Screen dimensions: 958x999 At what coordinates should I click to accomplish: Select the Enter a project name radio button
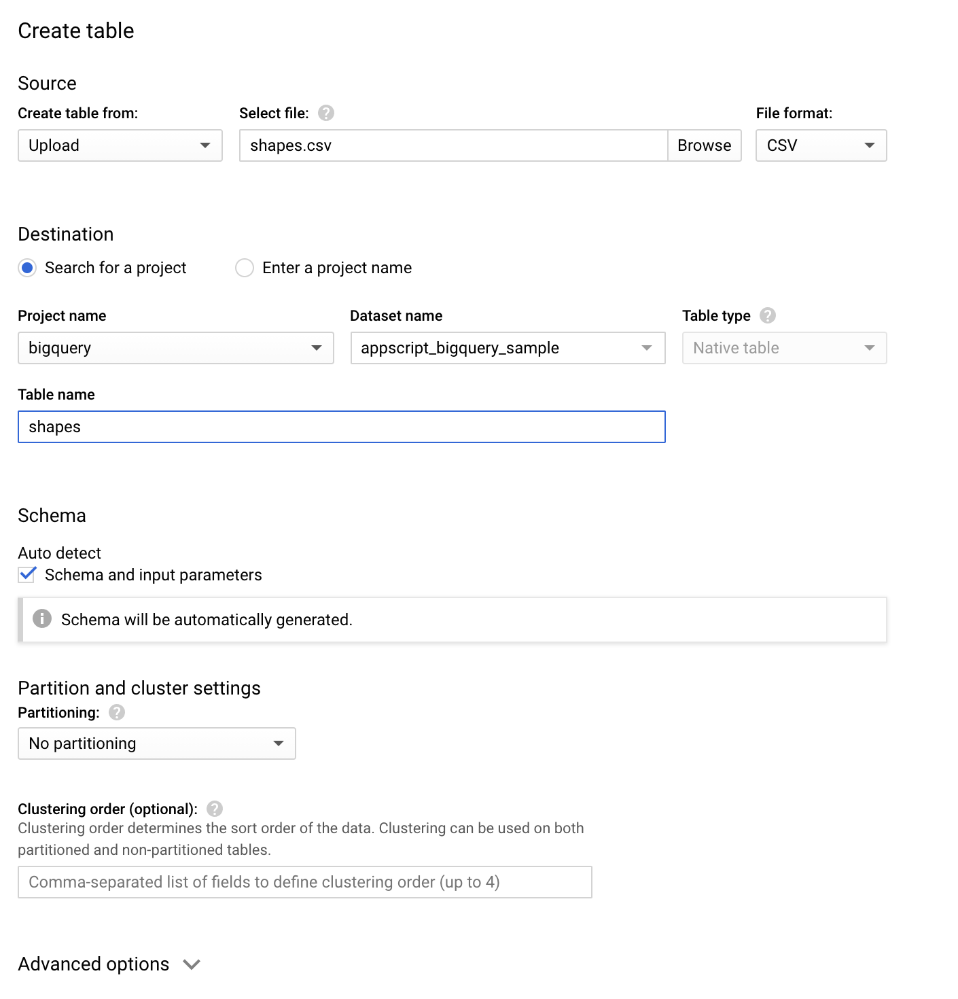tap(244, 268)
